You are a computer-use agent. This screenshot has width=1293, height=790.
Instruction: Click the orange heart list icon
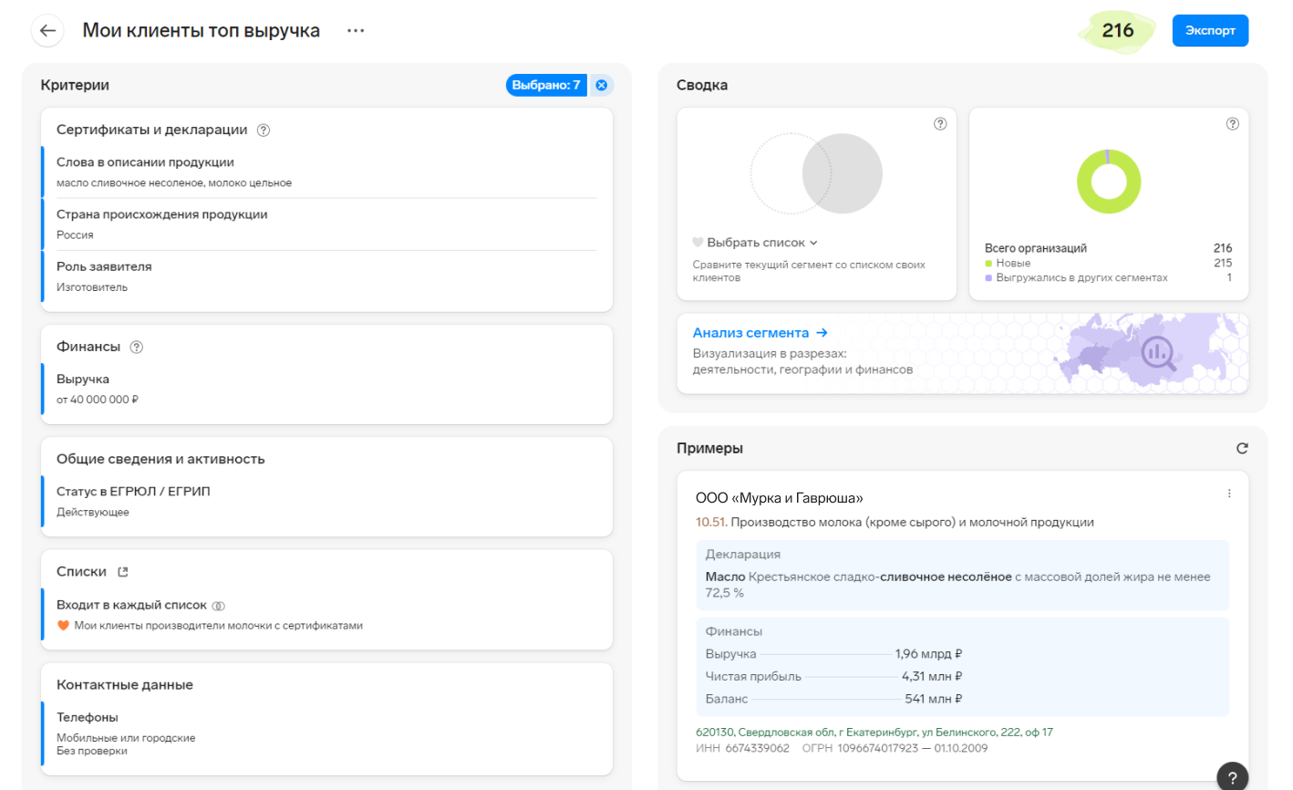pos(63,626)
